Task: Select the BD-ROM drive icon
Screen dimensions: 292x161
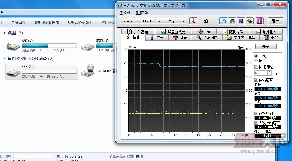Action: tap(88, 71)
